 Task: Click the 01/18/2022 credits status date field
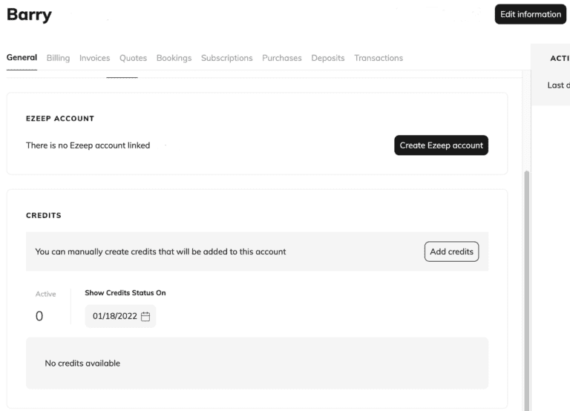[x=114, y=316]
